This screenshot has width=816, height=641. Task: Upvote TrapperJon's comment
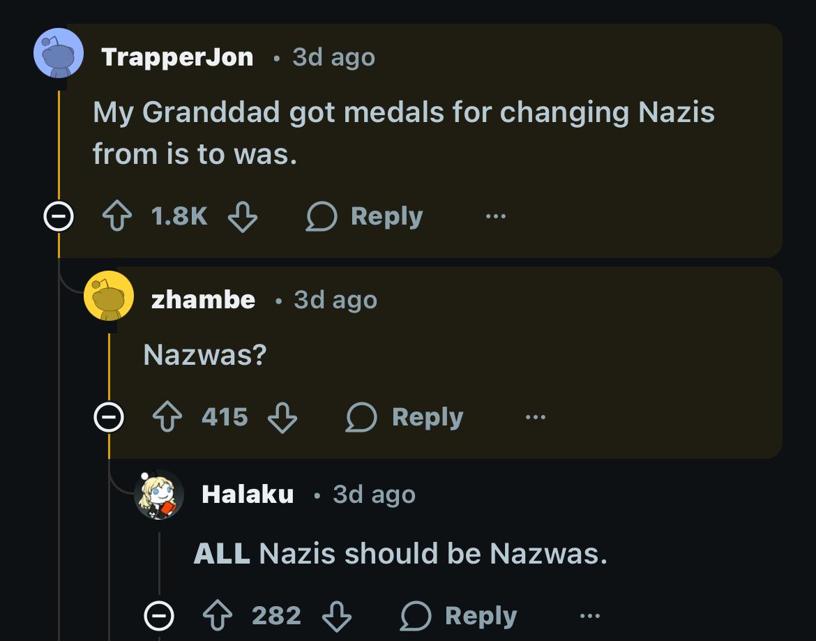click(118, 216)
